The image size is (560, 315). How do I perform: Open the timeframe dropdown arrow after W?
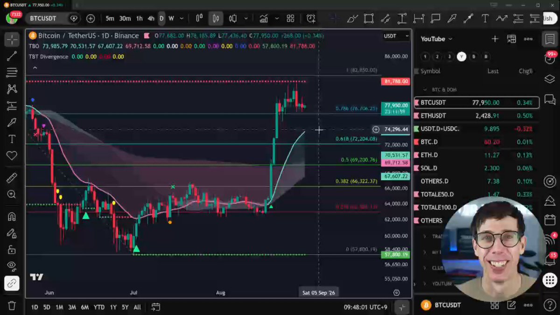click(182, 19)
